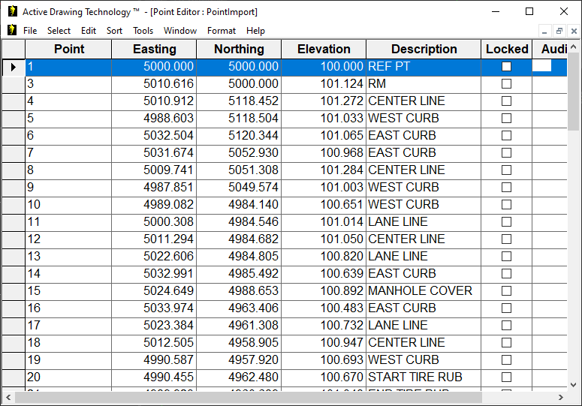Select row header for point 10
This screenshot has height=406, width=582.
point(13,205)
